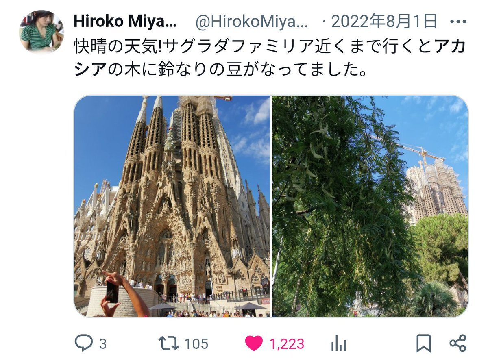Open the @HirokoMiya... handle link
Viewport: 488px width, 363px height.
(252, 22)
